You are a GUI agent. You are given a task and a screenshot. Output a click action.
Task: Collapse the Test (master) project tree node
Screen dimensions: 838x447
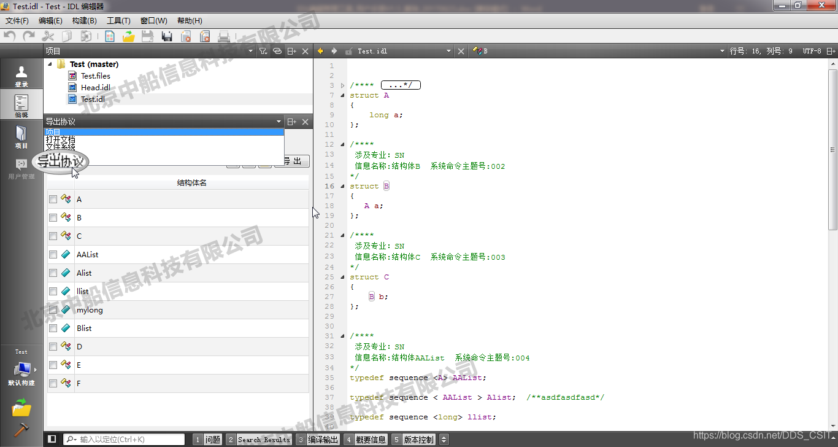coord(50,64)
